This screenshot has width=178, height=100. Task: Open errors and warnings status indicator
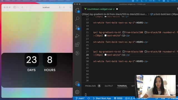tap(130, 98)
